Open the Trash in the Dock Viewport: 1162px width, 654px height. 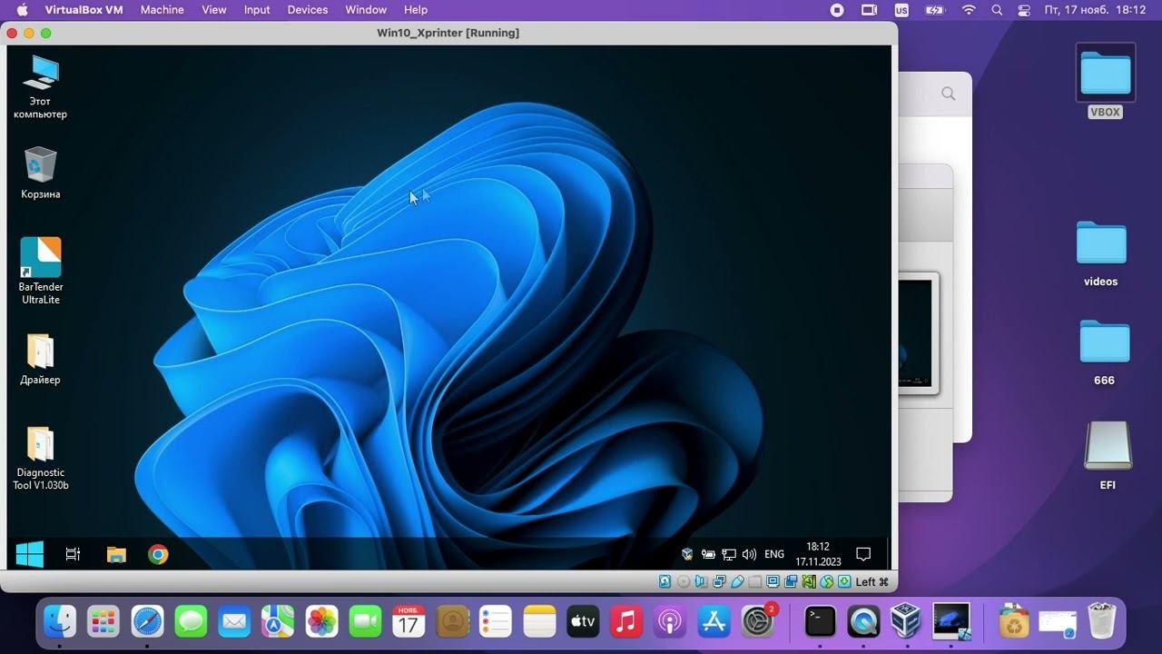[1101, 621]
